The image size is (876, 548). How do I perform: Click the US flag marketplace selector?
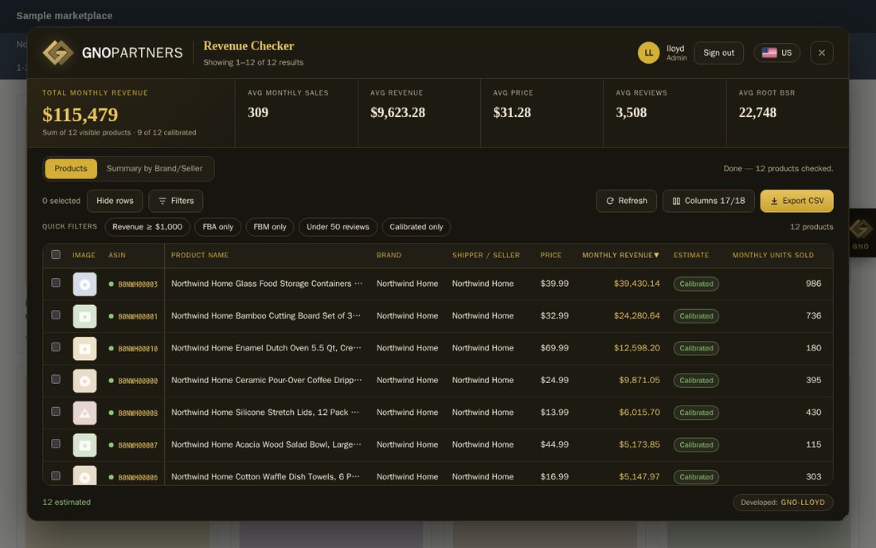776,53
